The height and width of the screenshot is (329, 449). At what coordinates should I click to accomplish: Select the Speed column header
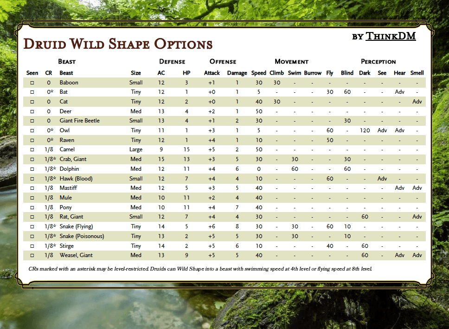pos(259,73)
